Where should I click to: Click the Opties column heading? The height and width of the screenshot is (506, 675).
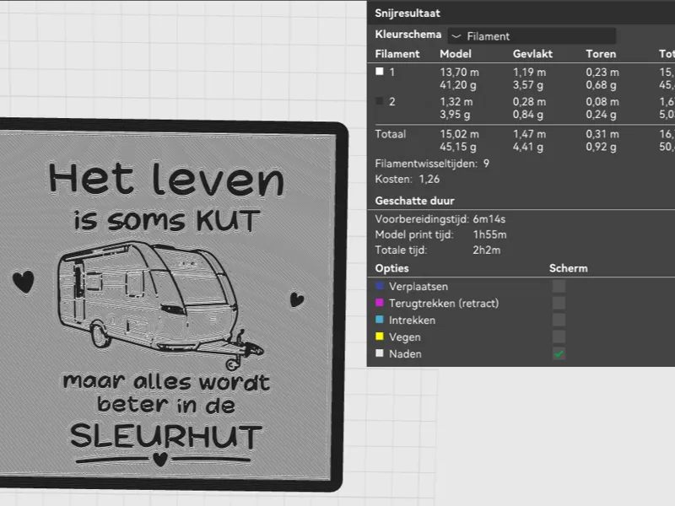pos(391,268)
